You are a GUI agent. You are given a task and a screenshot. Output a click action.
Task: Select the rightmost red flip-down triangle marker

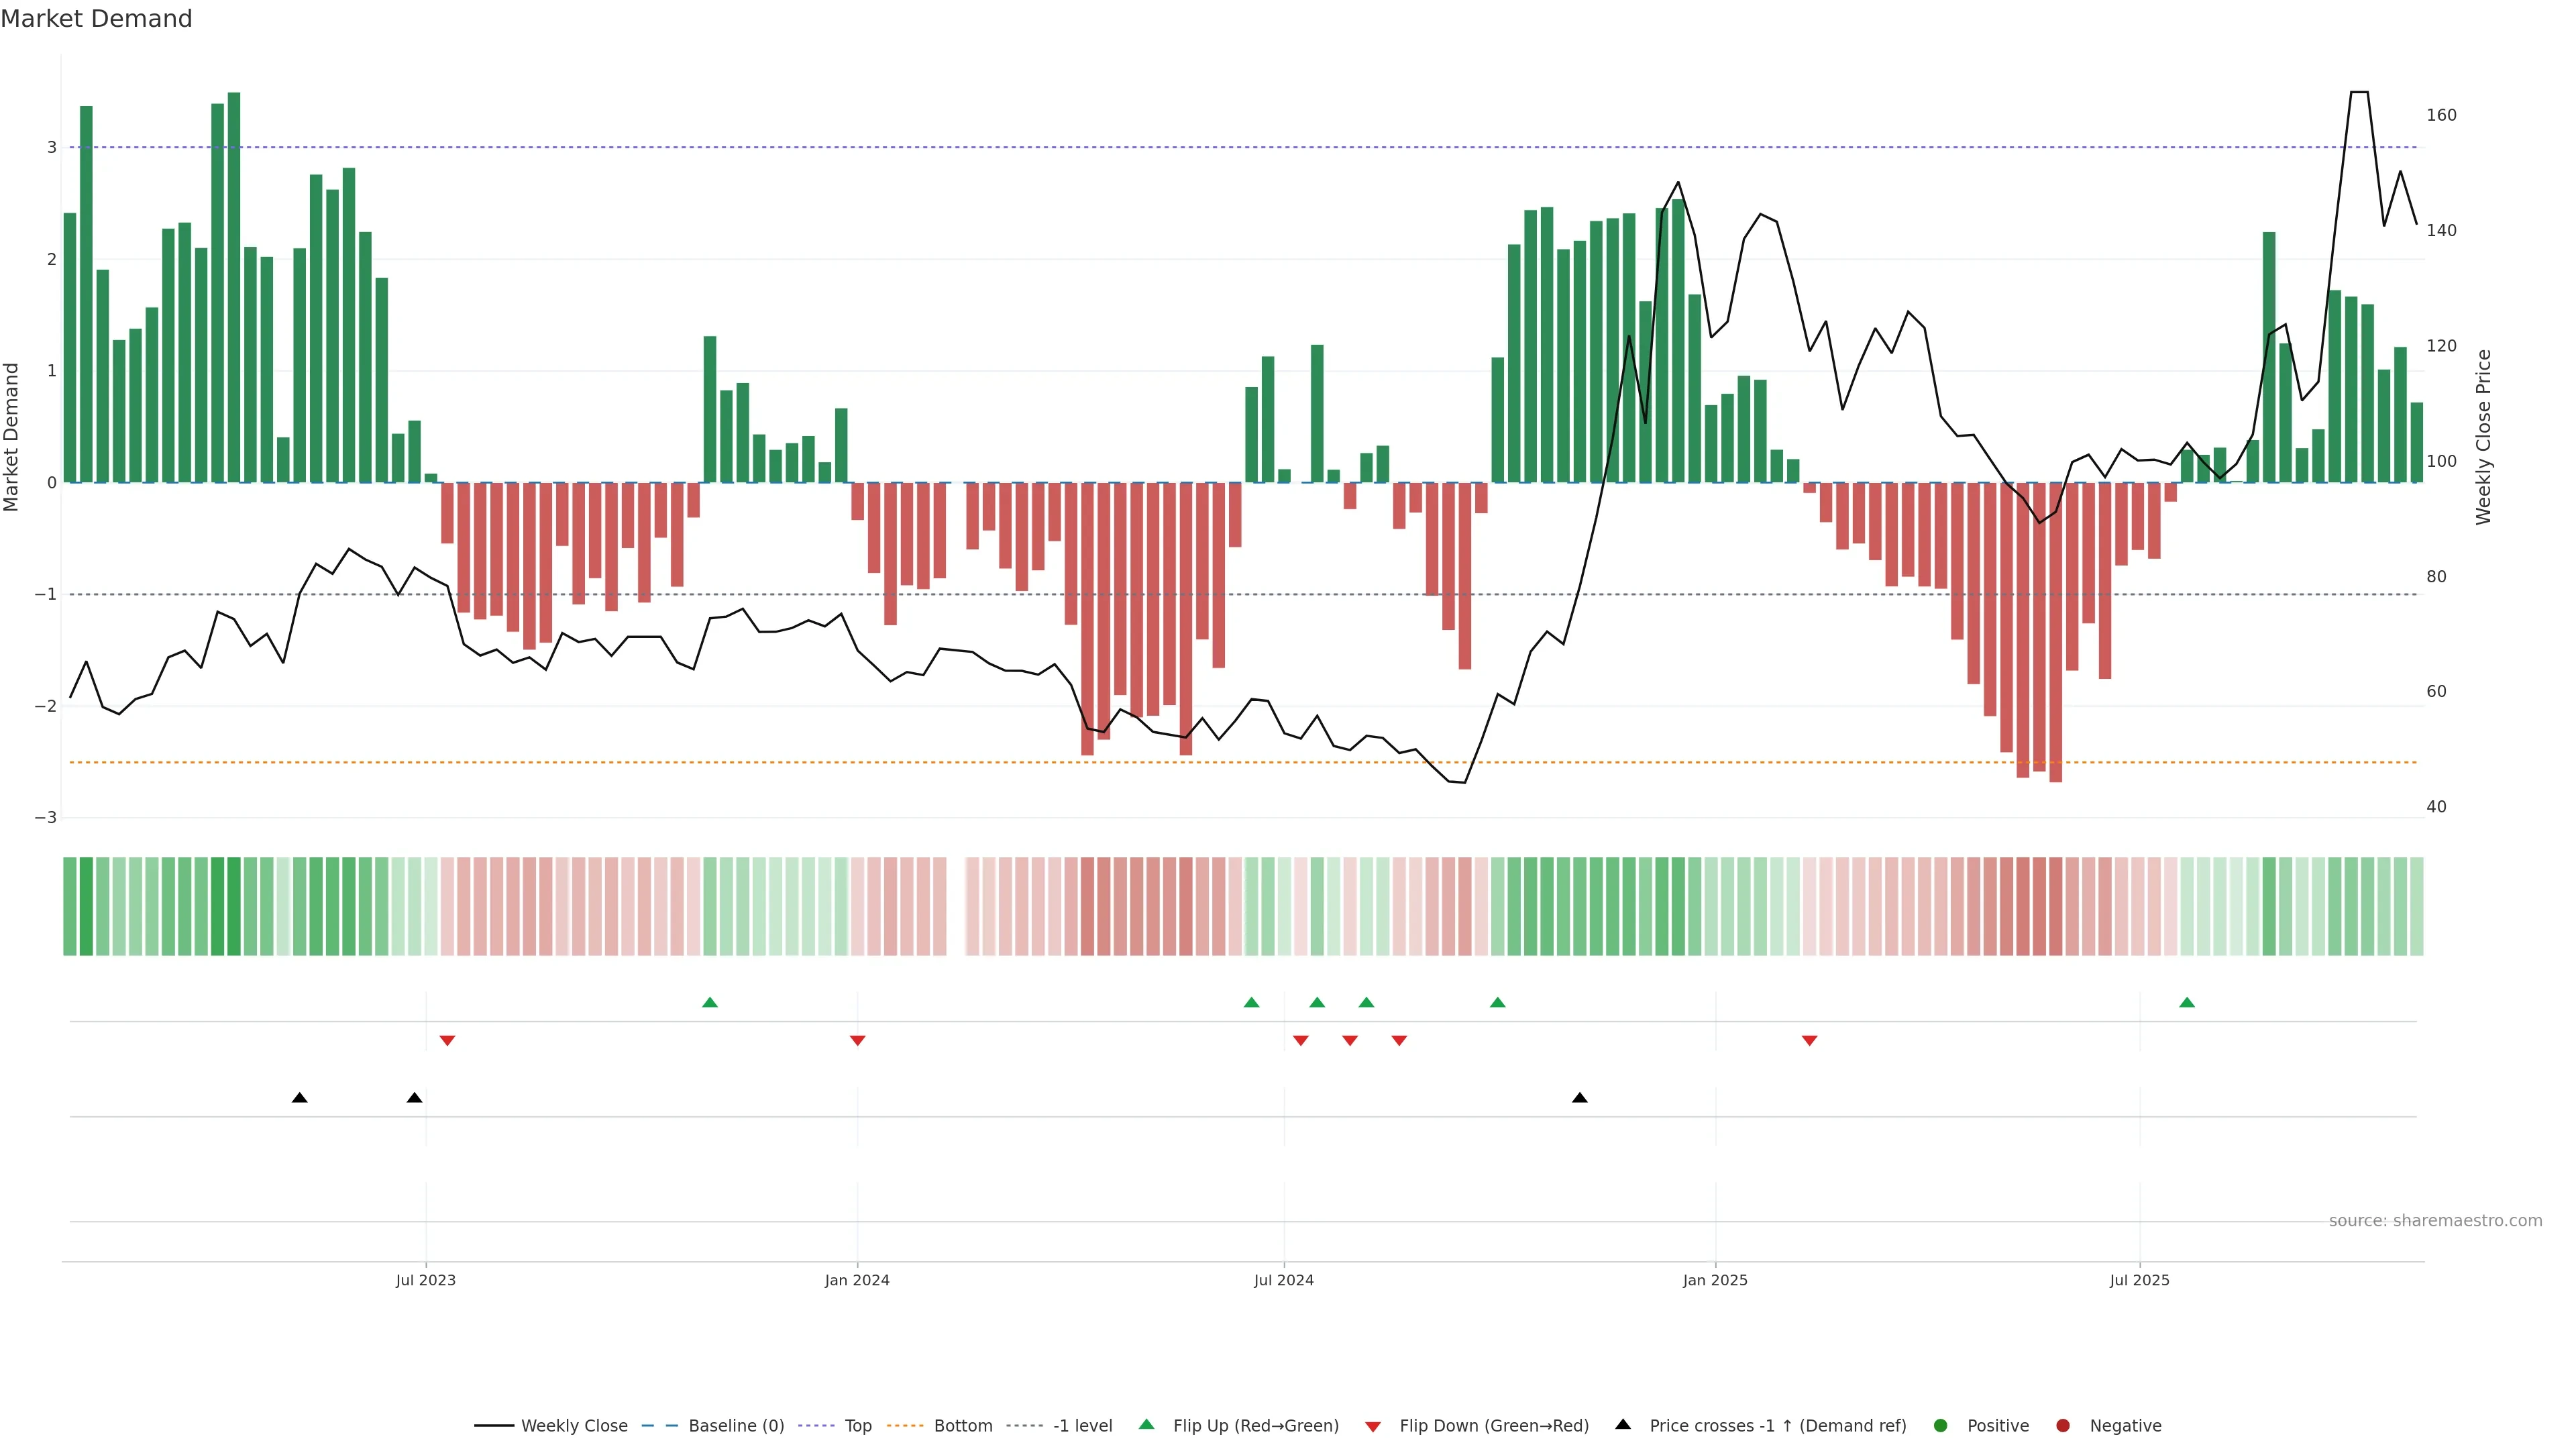[1809, 1040]
